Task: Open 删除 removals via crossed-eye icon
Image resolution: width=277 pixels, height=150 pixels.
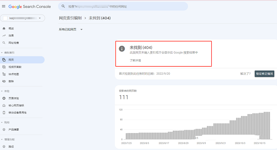Action: pos(4,81)
